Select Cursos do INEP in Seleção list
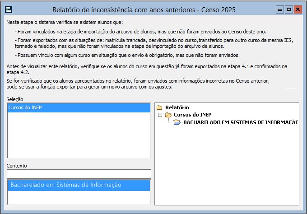The width and height of the screenshot is (307, 214). pos(79,108)
